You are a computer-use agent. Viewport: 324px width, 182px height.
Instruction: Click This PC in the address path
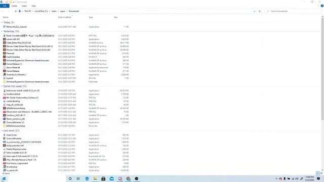tap(28, 11)
